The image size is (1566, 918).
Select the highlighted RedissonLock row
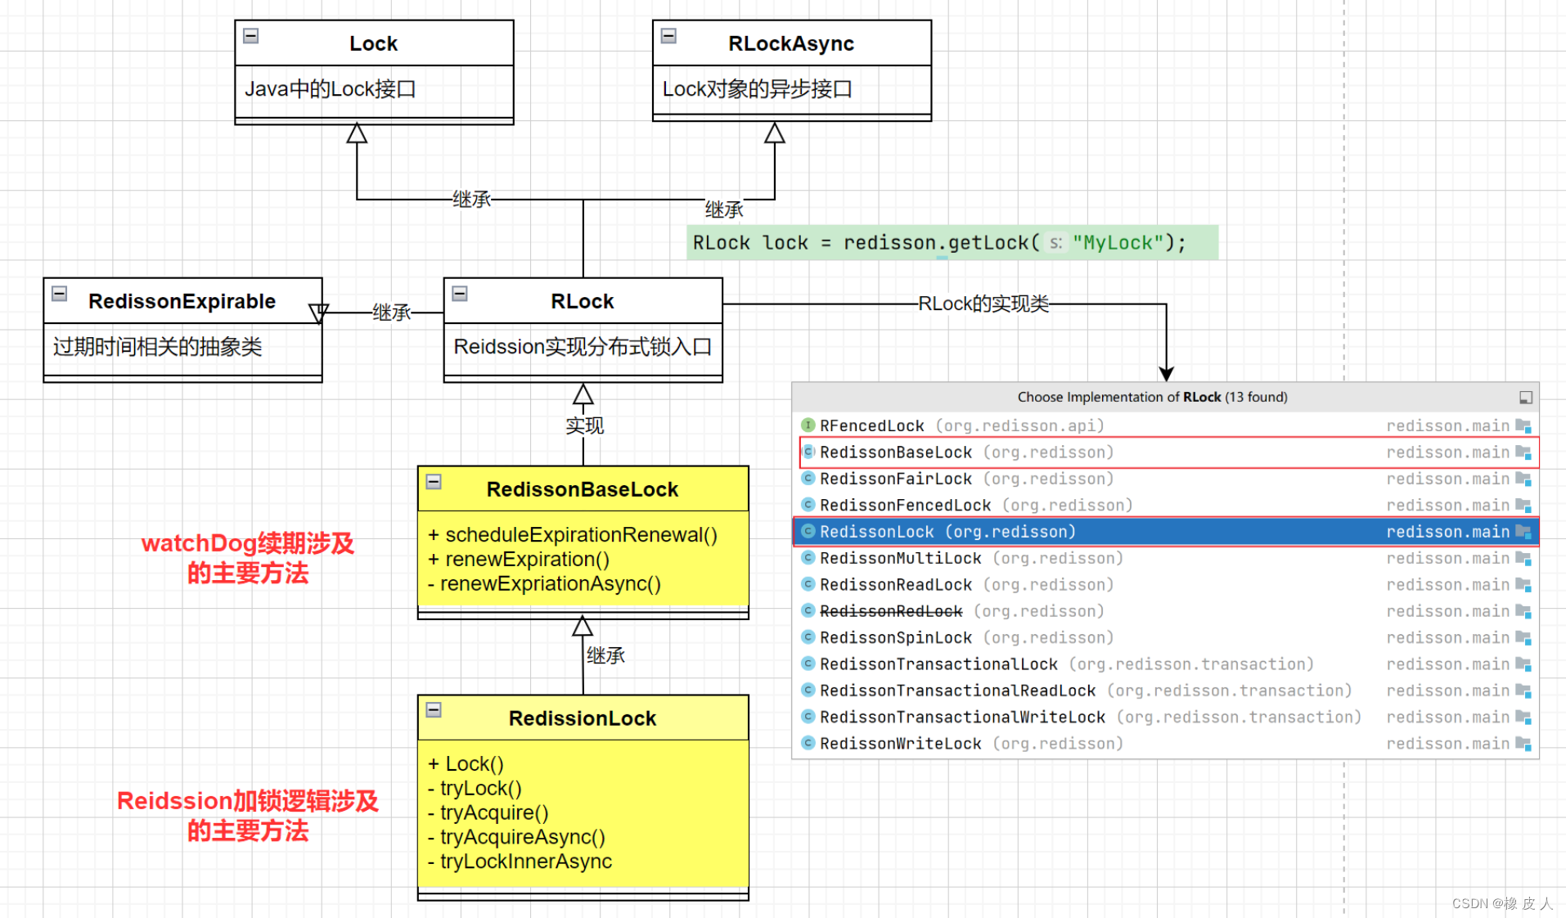pos(1165,532)
